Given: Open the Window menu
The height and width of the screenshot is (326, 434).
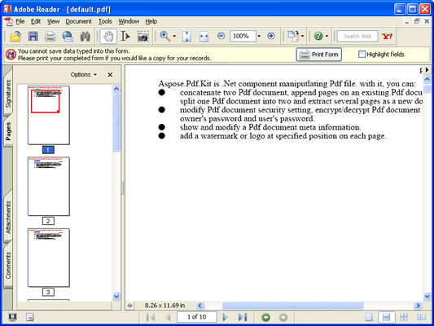Looking at the screenshot, I should point(129,21).
